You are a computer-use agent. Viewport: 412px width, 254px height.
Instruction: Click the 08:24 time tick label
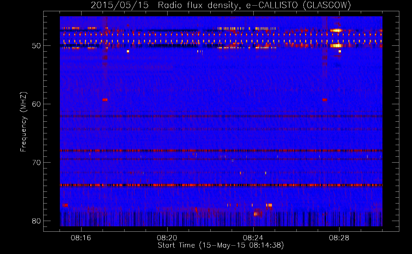point(253,238)
